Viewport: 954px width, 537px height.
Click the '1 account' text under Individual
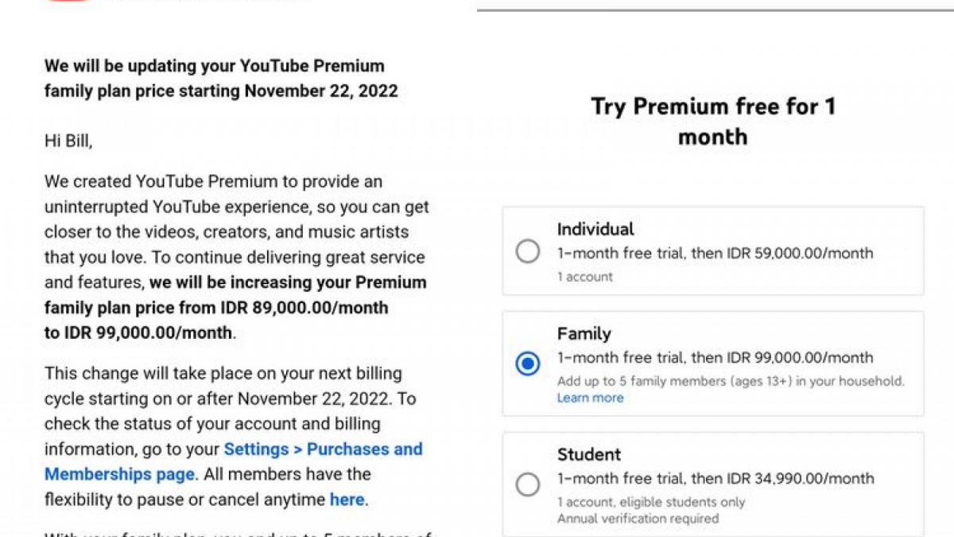click(x=584, y=277)
